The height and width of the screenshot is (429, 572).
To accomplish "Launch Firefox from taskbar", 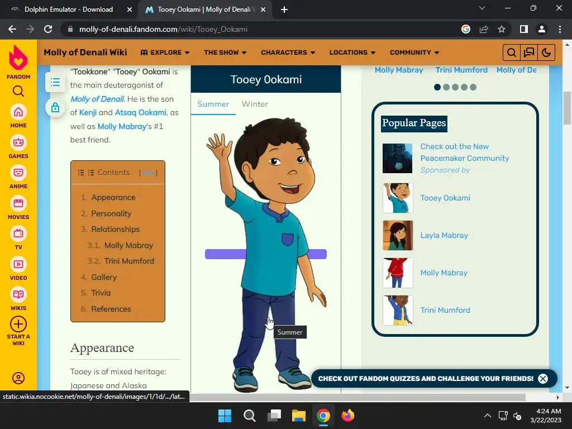I will (x=347, y=416).
